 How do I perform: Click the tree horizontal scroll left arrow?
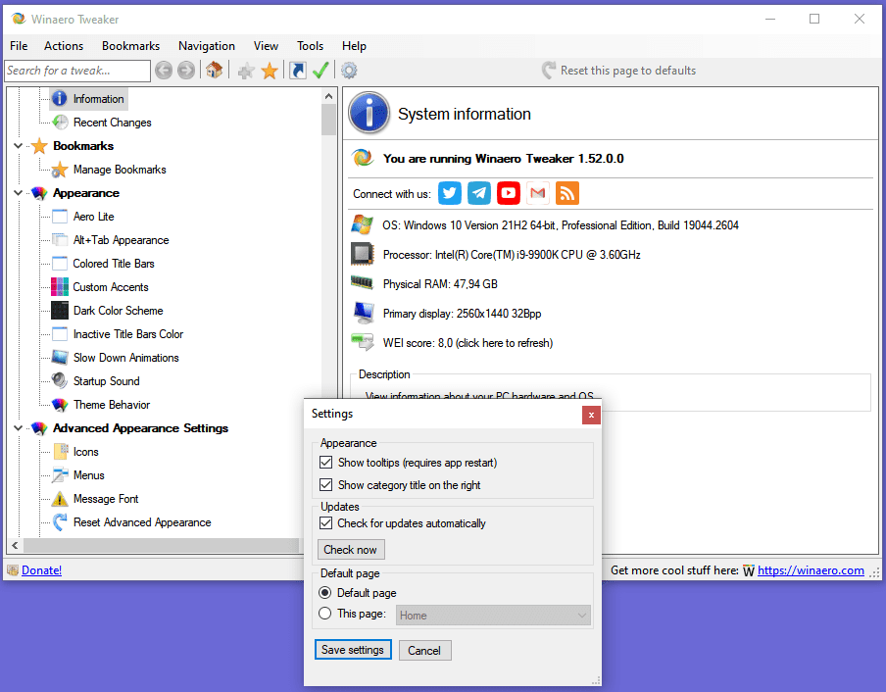click(x=16, y=545)
